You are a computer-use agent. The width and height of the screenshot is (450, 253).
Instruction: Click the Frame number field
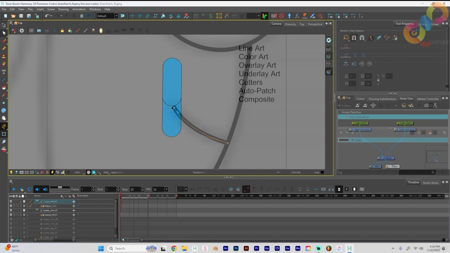86,189
